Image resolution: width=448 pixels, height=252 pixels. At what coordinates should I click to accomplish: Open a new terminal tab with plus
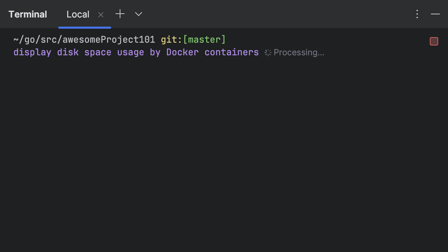(120, 14)
